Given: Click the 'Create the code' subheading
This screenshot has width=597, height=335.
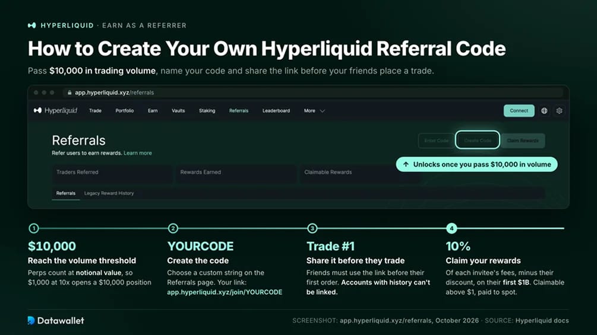Looking at the screenshot, I should pyautogui.click(x=198, y=260).
